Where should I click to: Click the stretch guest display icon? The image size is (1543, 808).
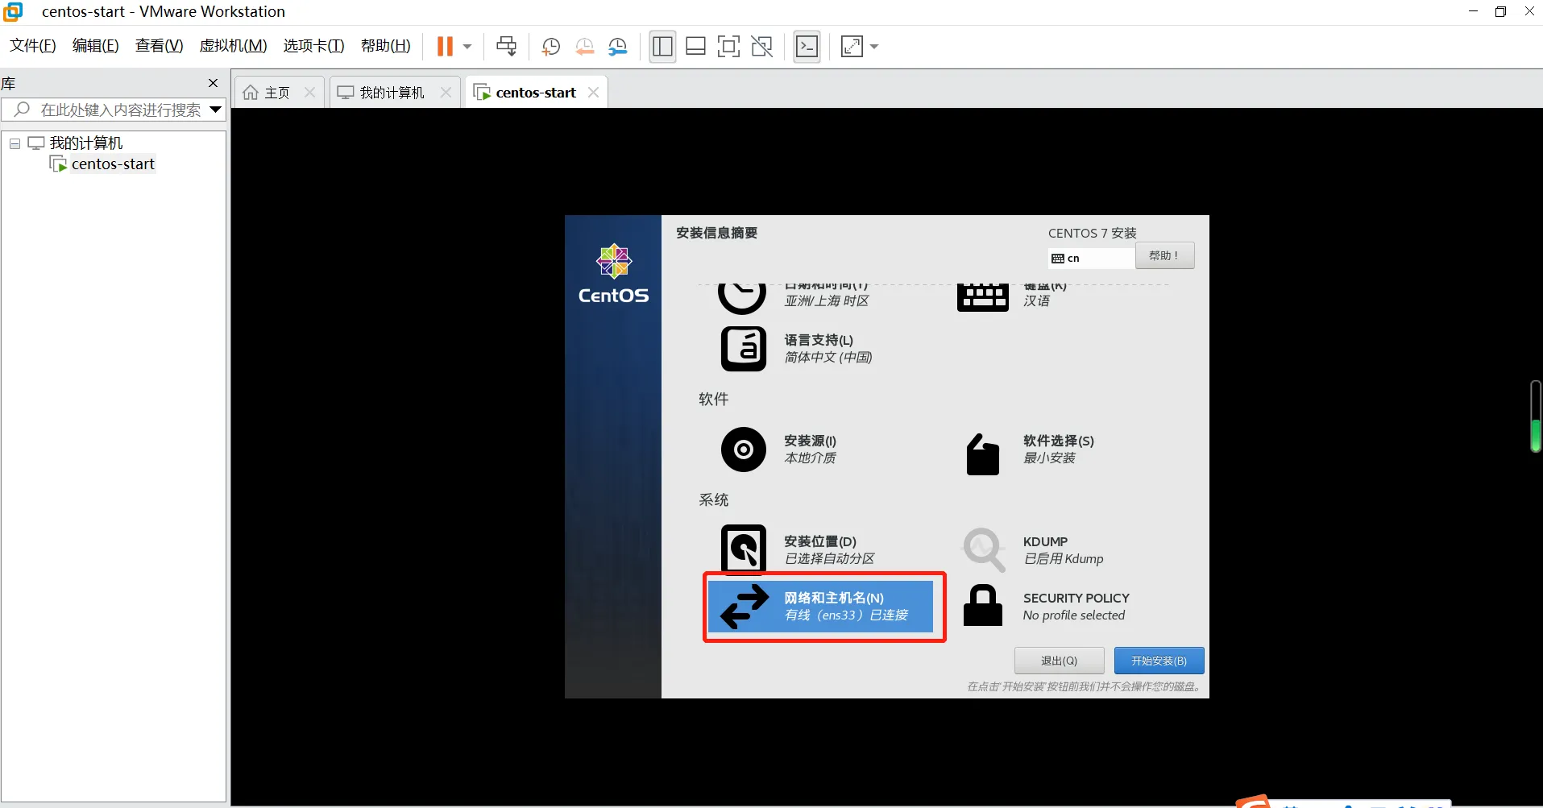coord(852,47)
